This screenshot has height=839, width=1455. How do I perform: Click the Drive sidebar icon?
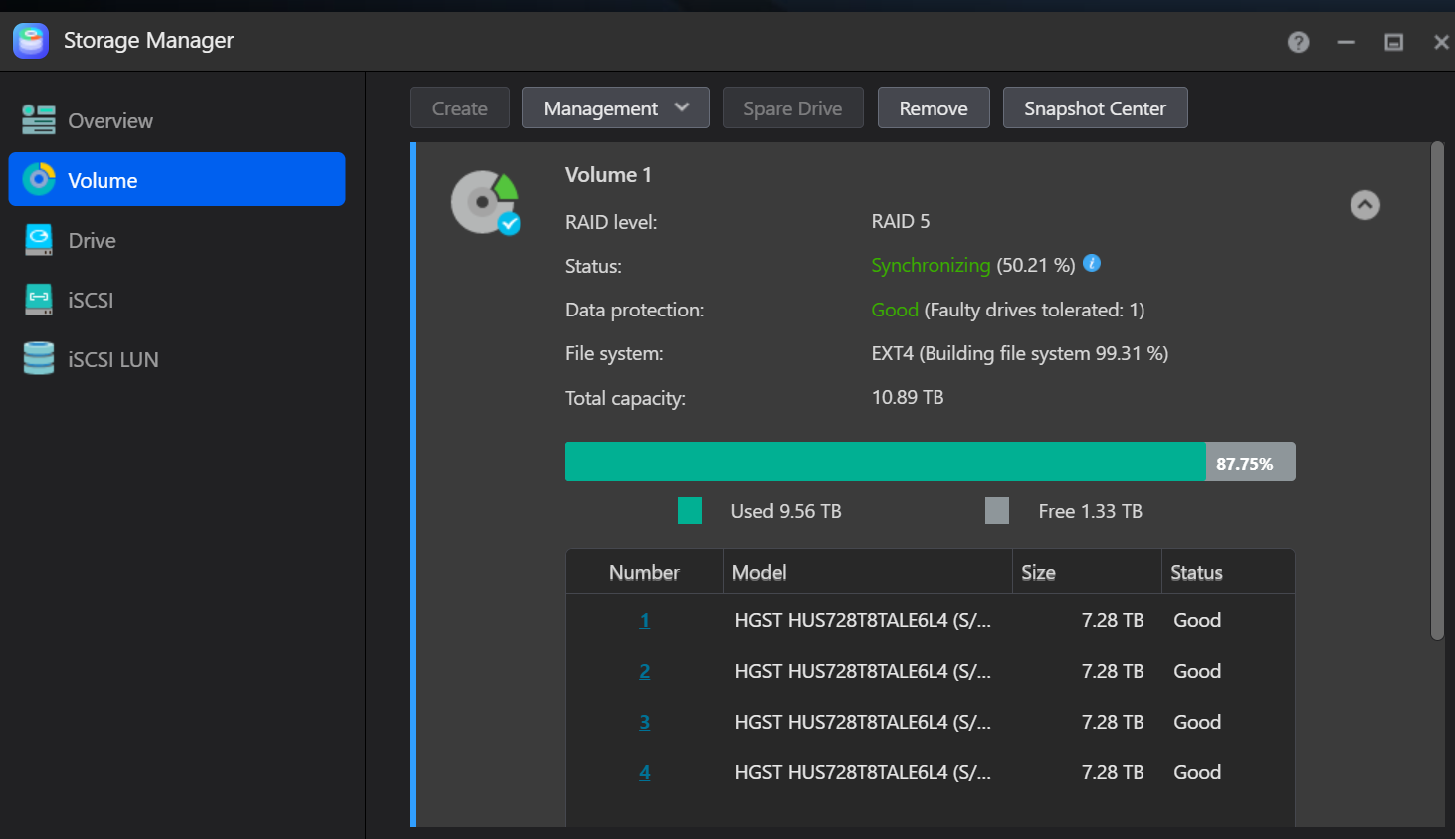[x=39, y=240]
